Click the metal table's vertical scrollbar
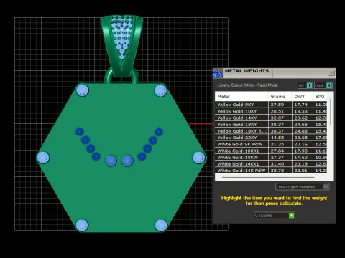345x258 pixels. pyautogui.click(x=331, y=112)
